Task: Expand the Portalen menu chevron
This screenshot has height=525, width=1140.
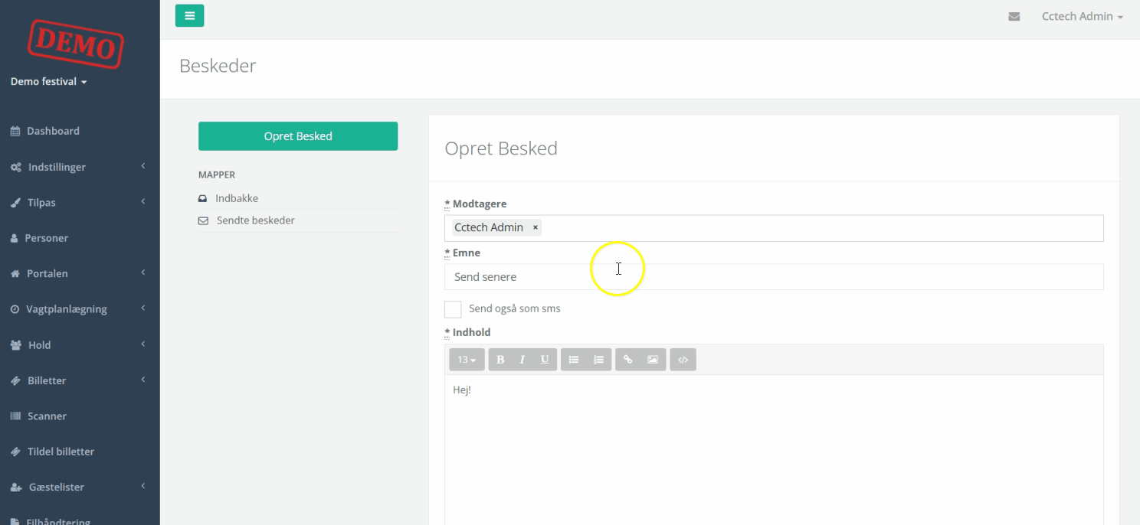Action: [x=143, y=273]
